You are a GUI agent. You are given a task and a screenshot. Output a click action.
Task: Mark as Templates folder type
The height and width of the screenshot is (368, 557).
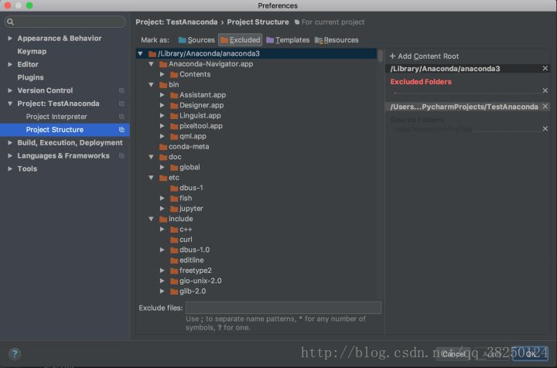pos(288,40)
